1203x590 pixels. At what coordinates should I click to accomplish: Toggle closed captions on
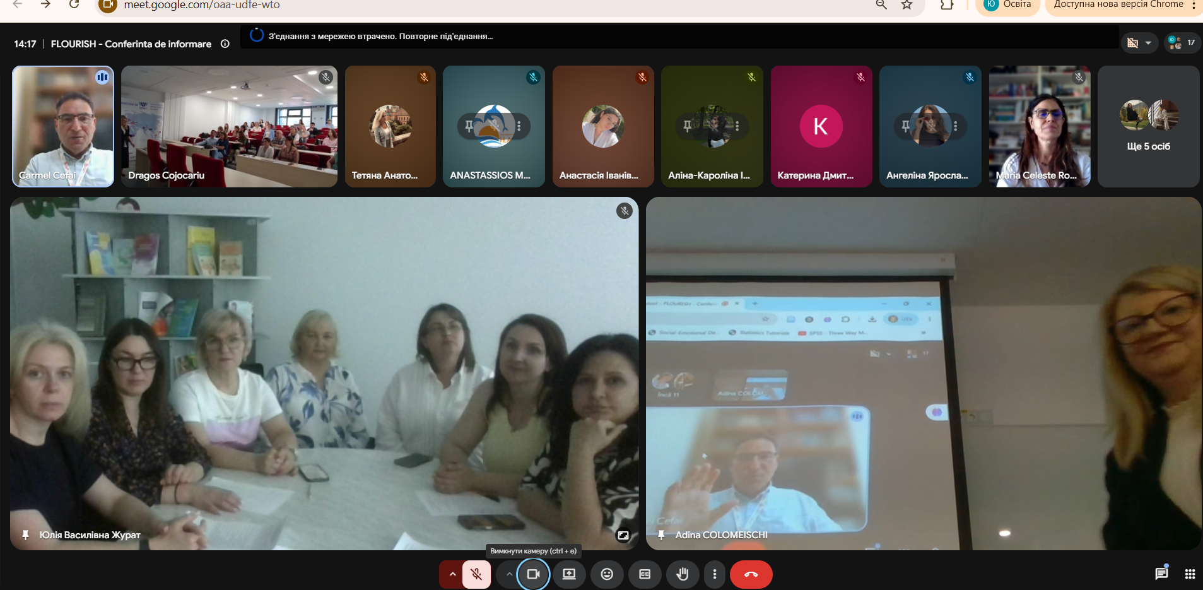pos(645,574)
